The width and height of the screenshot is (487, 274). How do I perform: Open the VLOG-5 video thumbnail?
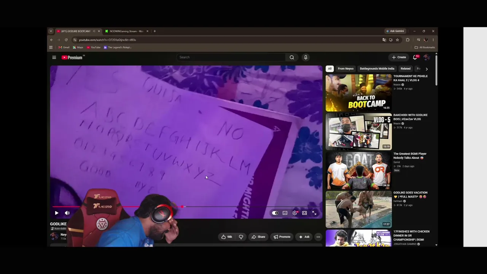pyautogui.click(x=358, y=131)
